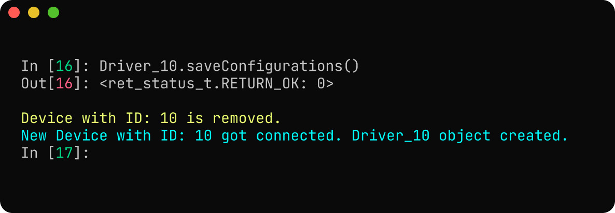Click the red number 16 in the output prompt

point(65,83)
